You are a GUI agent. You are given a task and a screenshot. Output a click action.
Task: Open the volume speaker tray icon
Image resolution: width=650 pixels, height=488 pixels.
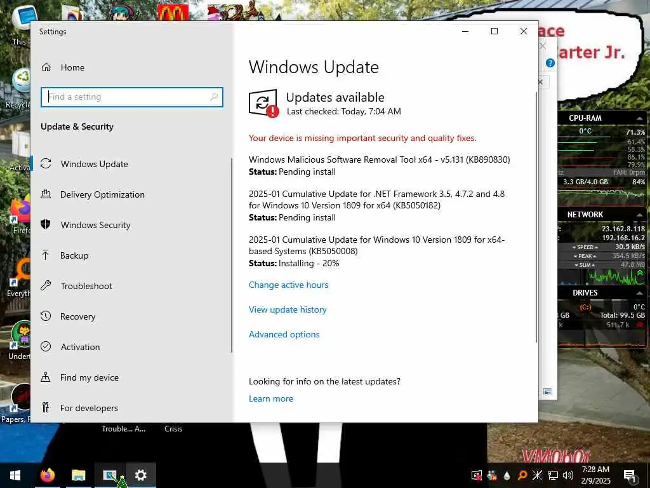click(567, 475)
